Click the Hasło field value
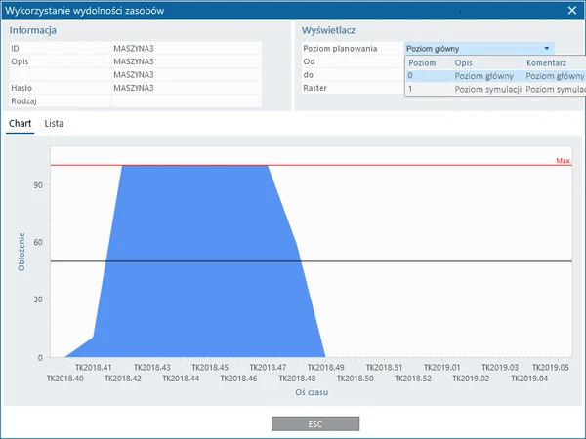This screenshot has width=586, height=439. coord(186,87)
